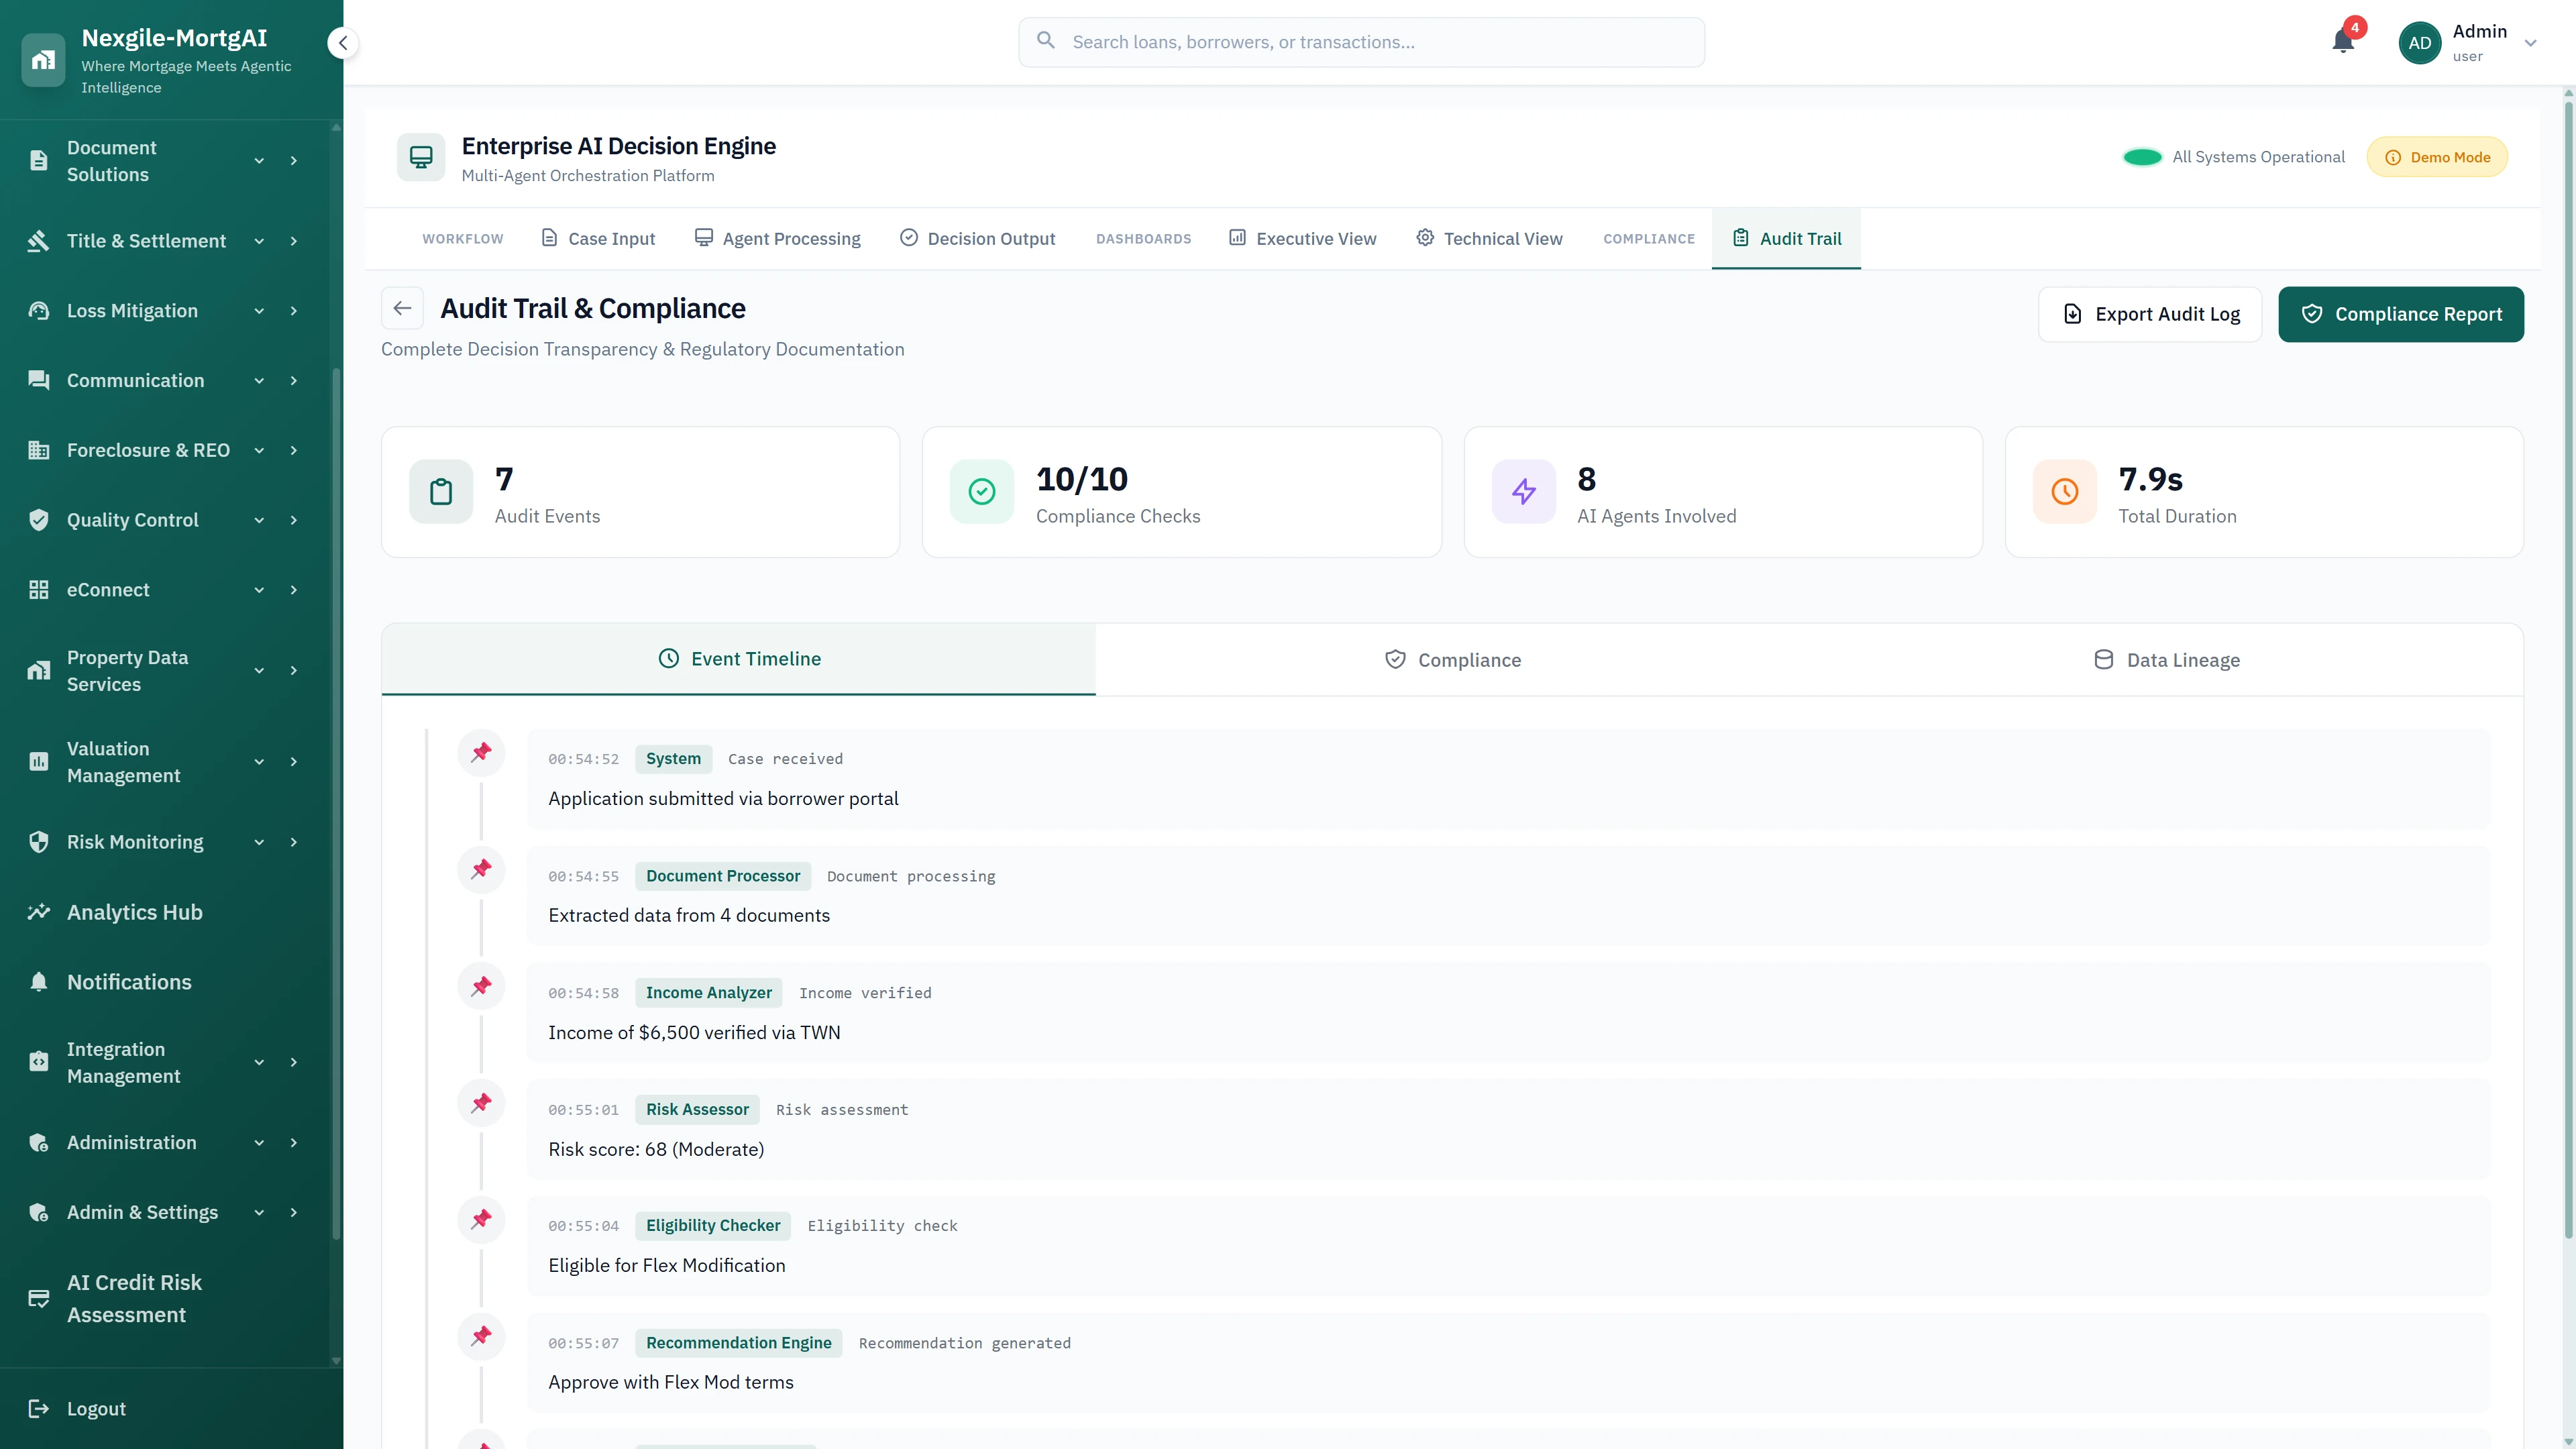Toggle the All Systems Operational switch
The width and height of the screenshot is (2576, 1449).
tap(2142, 156)
